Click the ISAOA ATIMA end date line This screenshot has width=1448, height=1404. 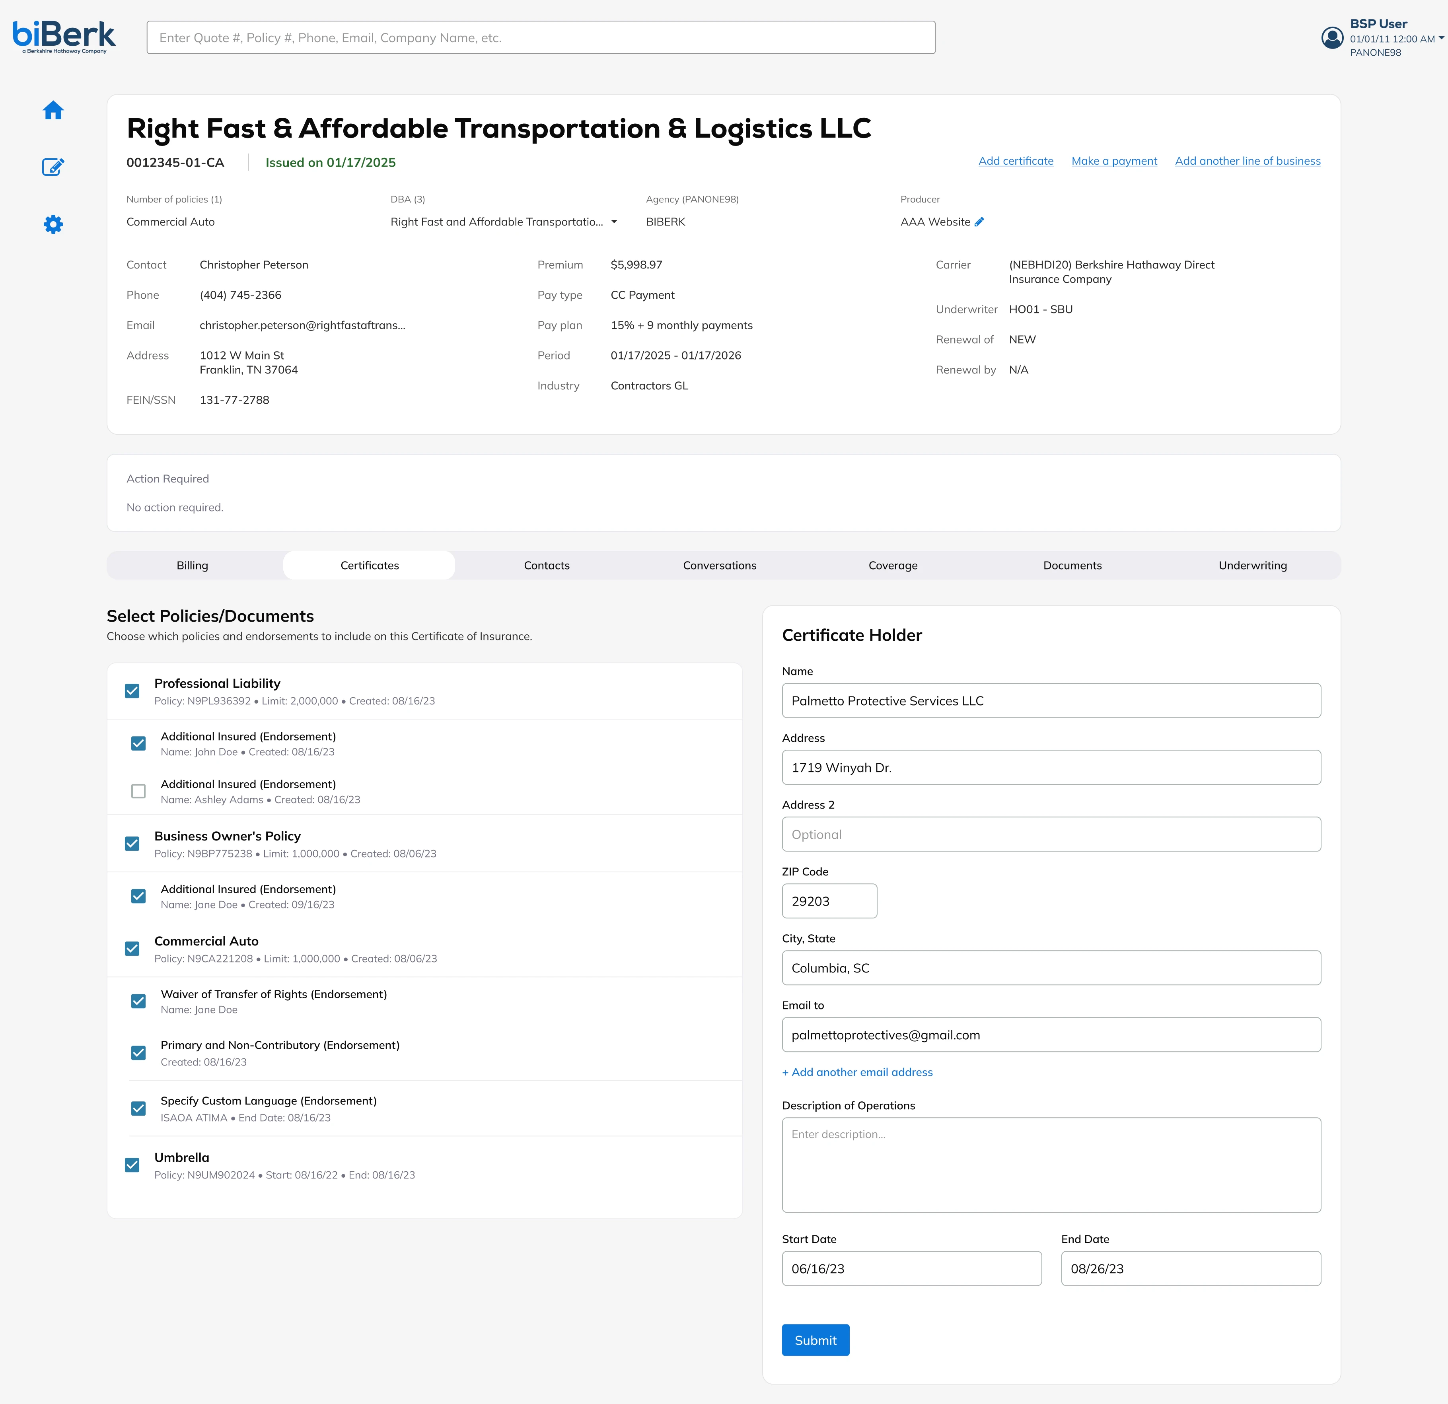[245, 1118]
